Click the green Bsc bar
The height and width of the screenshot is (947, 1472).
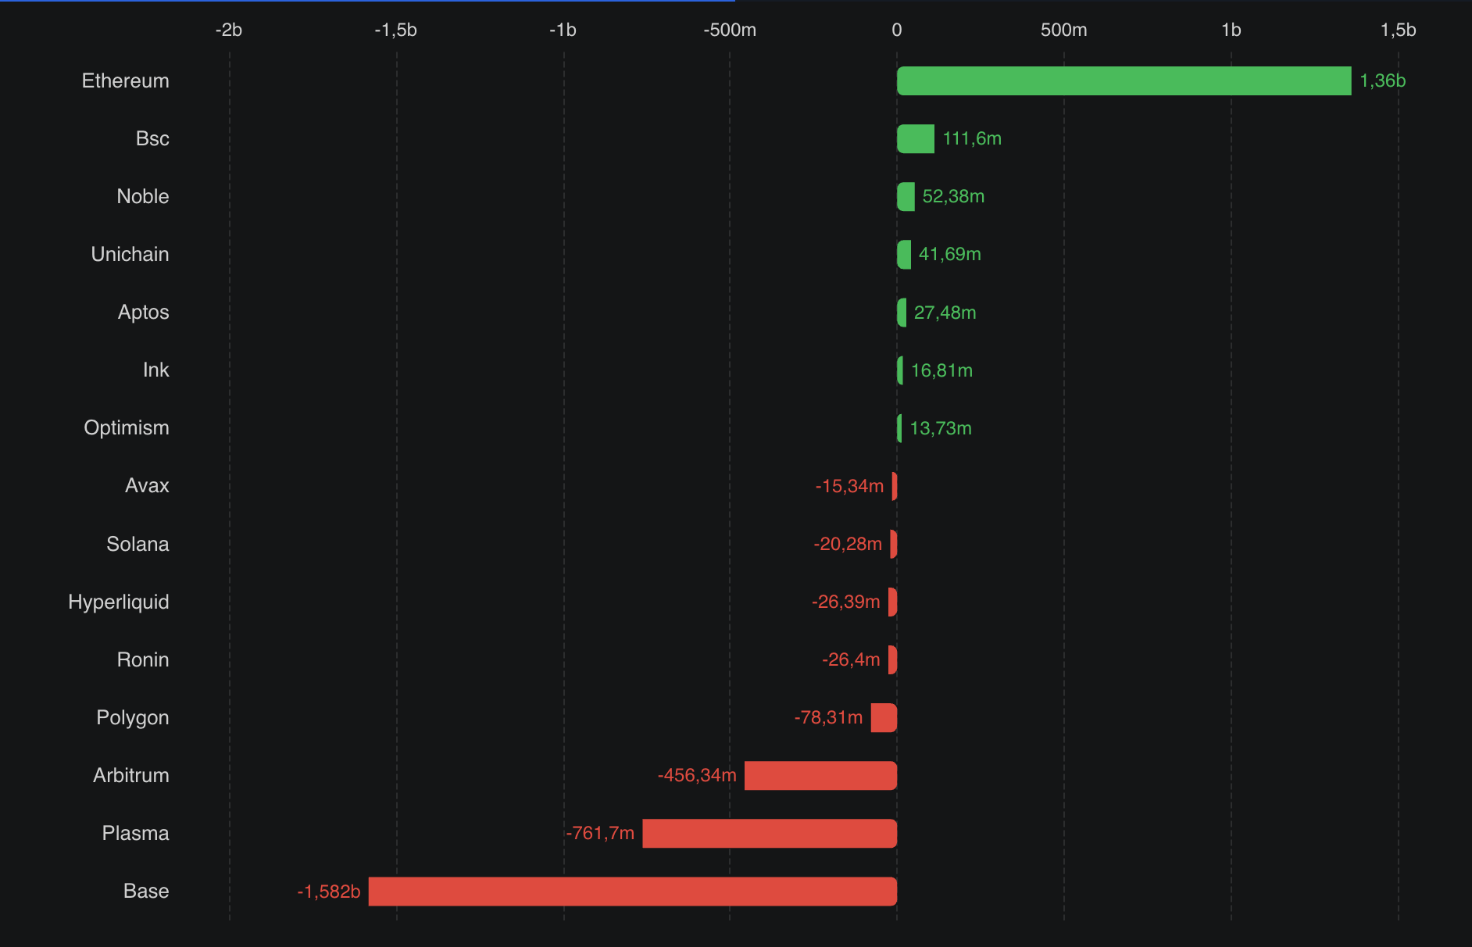[x=915, y=139]
